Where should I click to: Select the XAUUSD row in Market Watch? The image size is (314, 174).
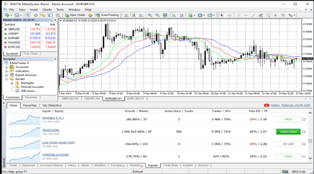(x=30, y=42)
